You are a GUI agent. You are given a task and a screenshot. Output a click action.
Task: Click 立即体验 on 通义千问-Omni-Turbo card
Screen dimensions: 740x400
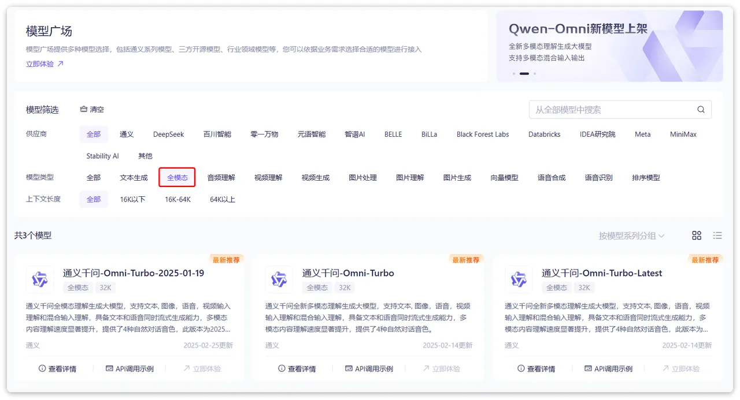pyautogui.click(x=441, y=368)
